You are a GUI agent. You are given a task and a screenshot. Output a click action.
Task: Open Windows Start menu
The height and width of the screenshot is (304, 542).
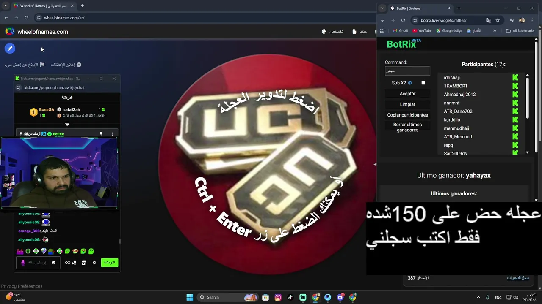(x=190, y=297)
